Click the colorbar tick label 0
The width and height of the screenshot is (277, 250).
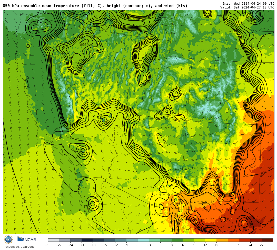(160, 245)
